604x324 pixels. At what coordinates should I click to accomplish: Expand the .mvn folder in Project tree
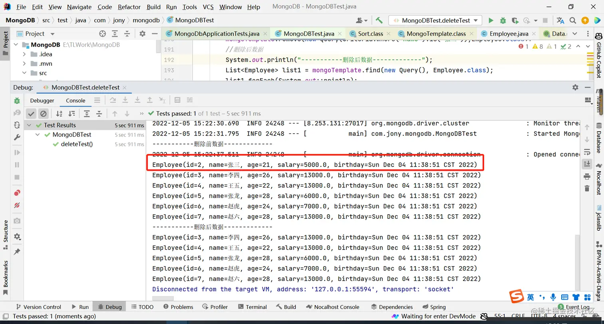[24, 63]
